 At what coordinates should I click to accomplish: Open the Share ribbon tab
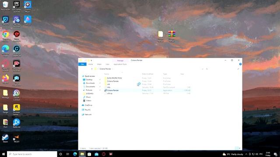(x=99, y=64)
